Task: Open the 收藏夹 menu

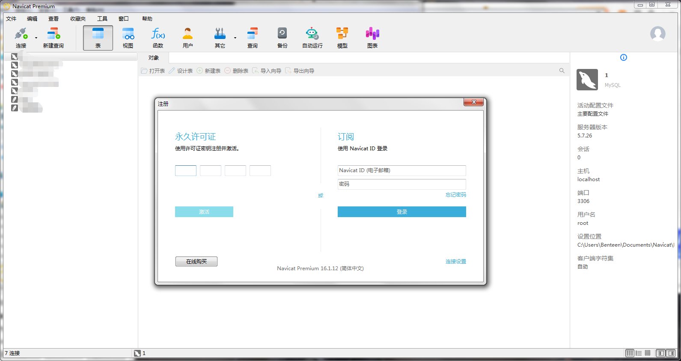Action: 78,19
